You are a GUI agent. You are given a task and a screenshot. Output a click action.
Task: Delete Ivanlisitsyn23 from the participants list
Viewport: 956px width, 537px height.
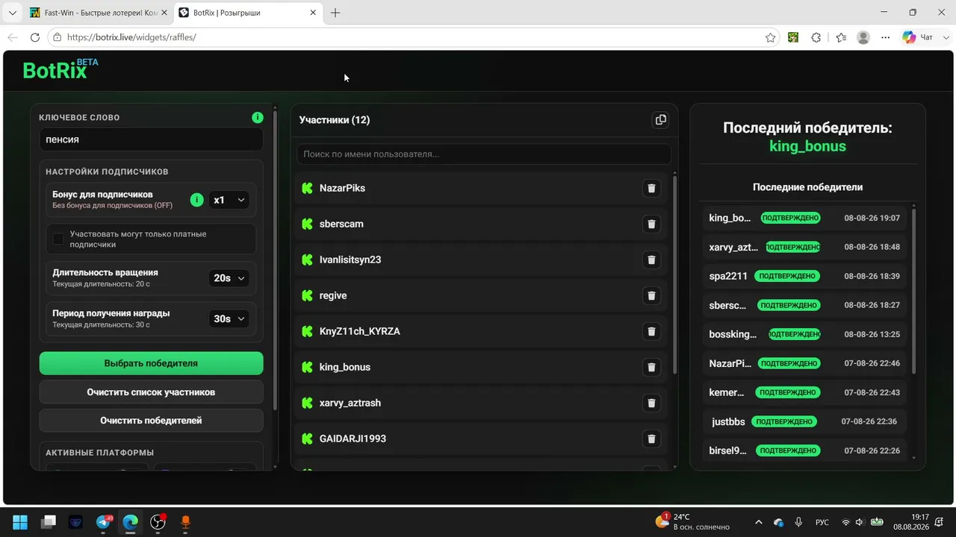pyautogui.click(x=651, y=260)
